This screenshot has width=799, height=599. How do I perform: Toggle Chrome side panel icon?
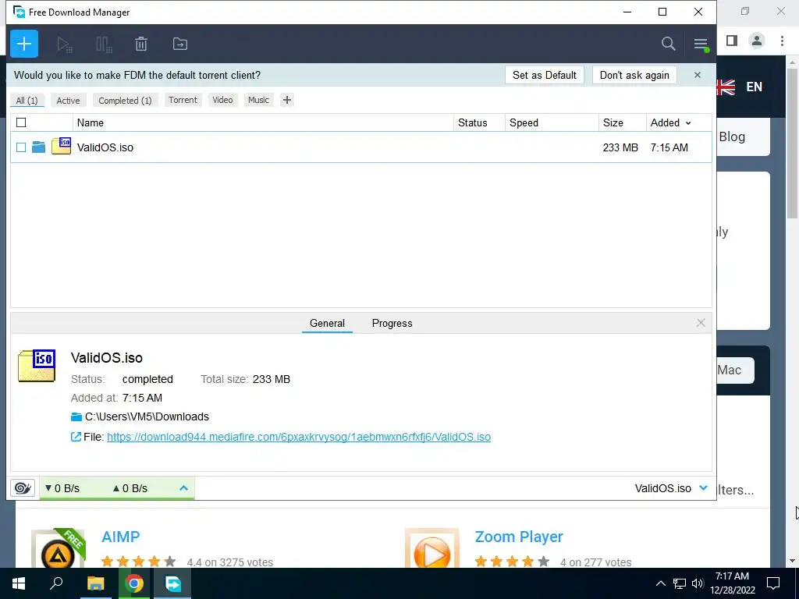tap(732, 41)
